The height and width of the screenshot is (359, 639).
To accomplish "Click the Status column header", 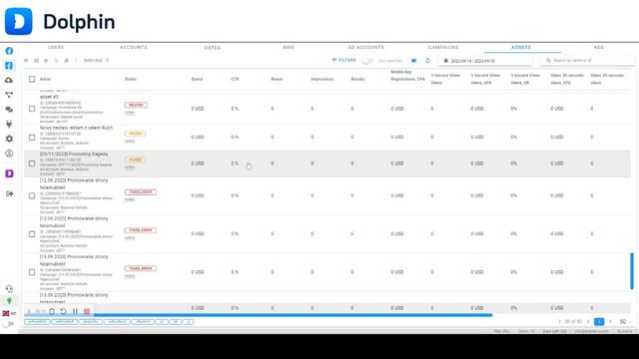I will coord(131,79).
